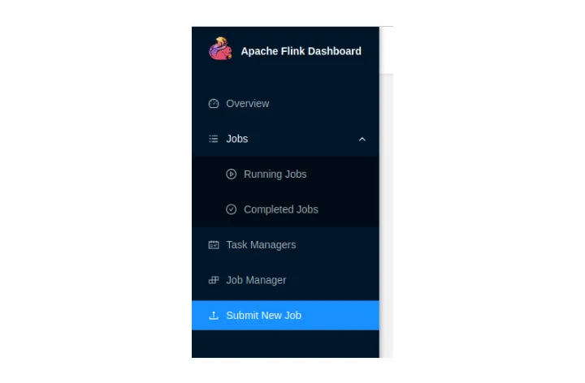This screenshot has width=585, height=383.
Task: Click the Running Jobs play-circle icon
Action: 232,174
